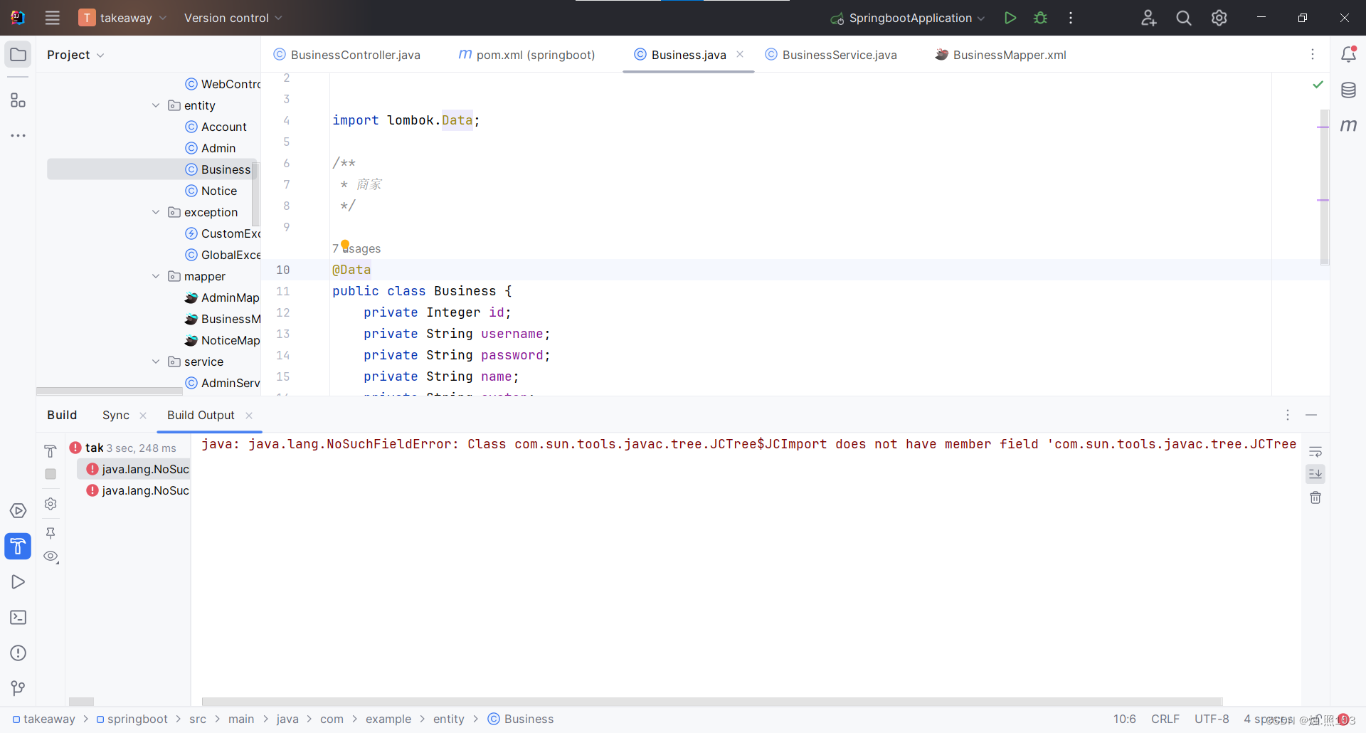
Task: Open the Database tool window
Action: point(1349,90)
